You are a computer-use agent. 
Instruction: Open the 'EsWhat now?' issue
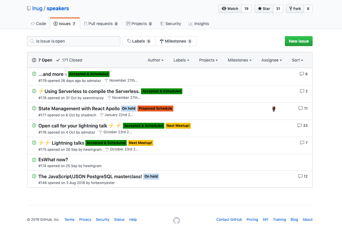click(x=53, y=160)
